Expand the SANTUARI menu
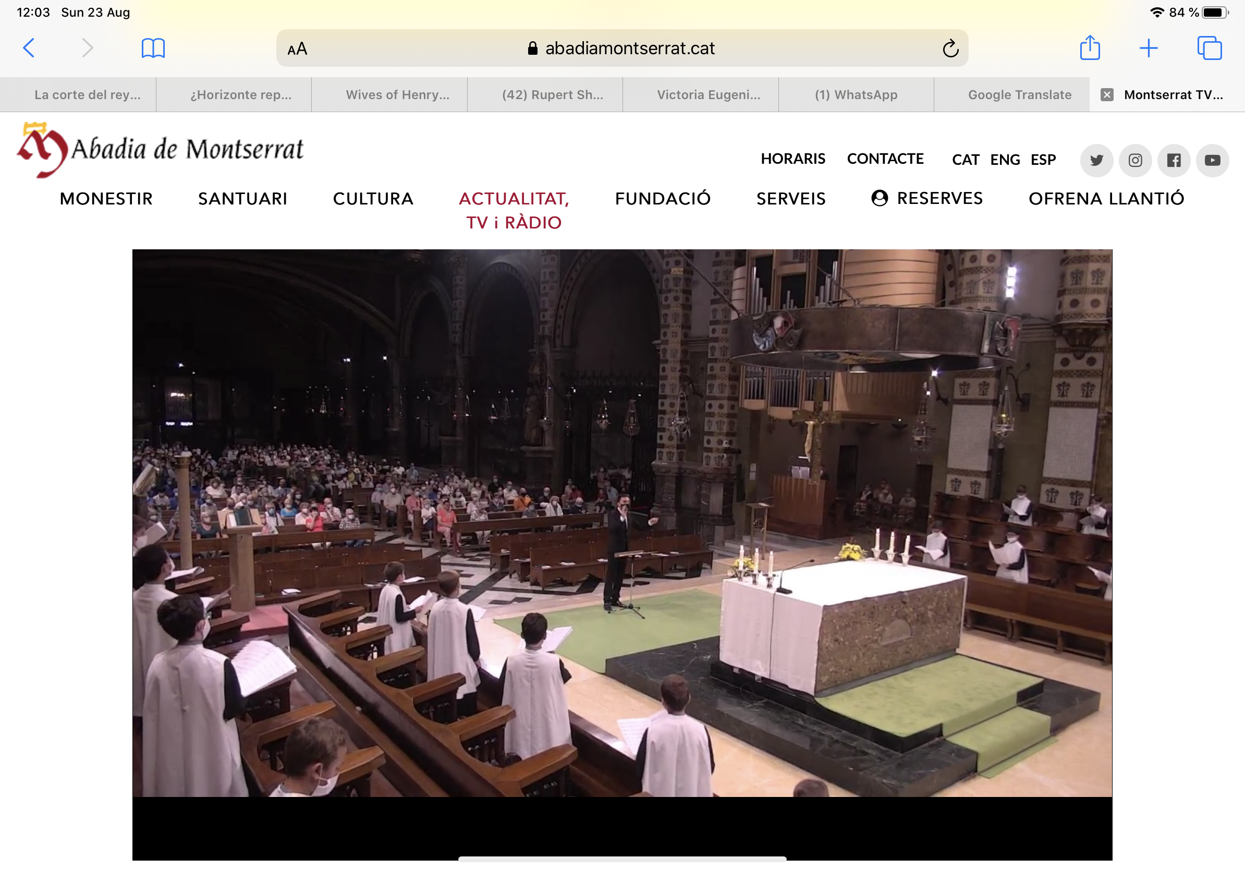Screen dimensions: 1245x870 pyautogui.click(x=242, y=199)
